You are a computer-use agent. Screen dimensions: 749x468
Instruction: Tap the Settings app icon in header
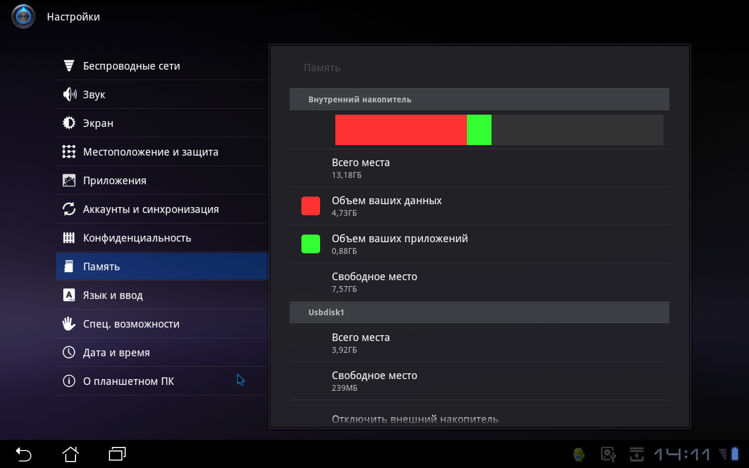23,16
